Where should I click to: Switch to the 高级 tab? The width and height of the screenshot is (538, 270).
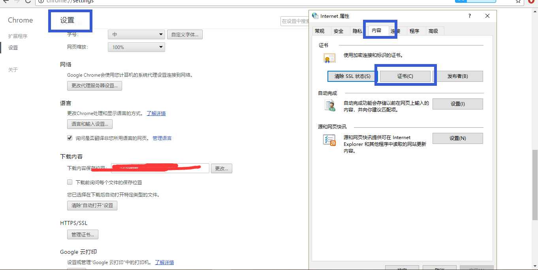[x=433, y=31]
